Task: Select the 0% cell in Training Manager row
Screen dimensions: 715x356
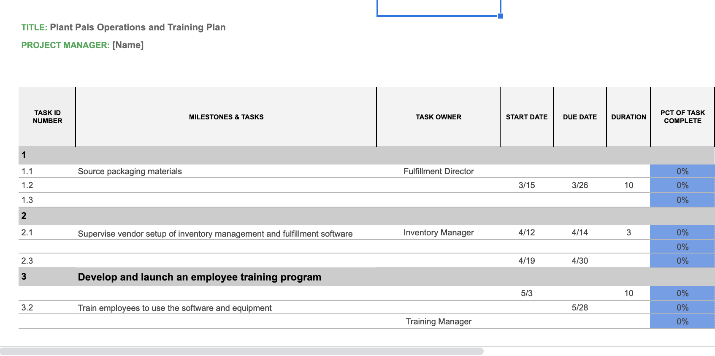Action: (682, 321)
